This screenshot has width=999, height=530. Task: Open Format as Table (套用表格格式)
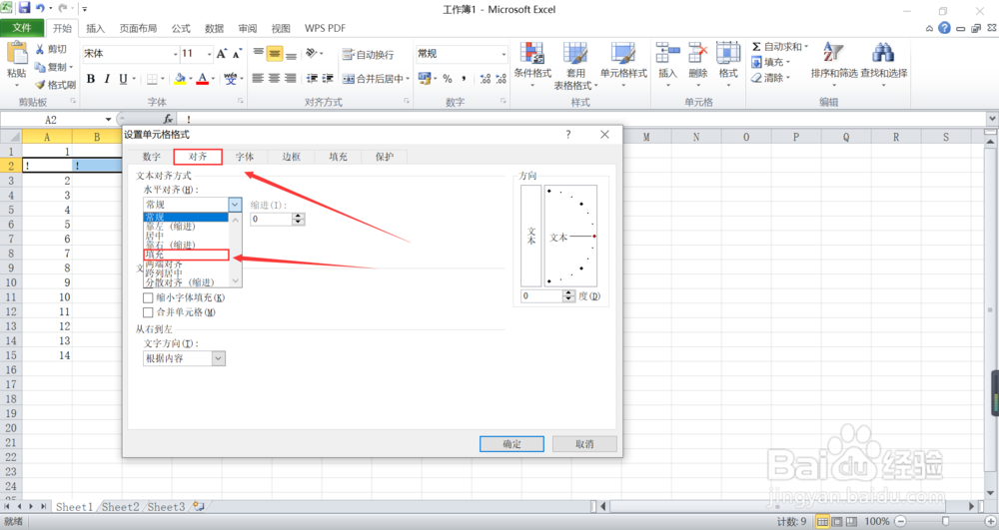(x=575, y=66)
